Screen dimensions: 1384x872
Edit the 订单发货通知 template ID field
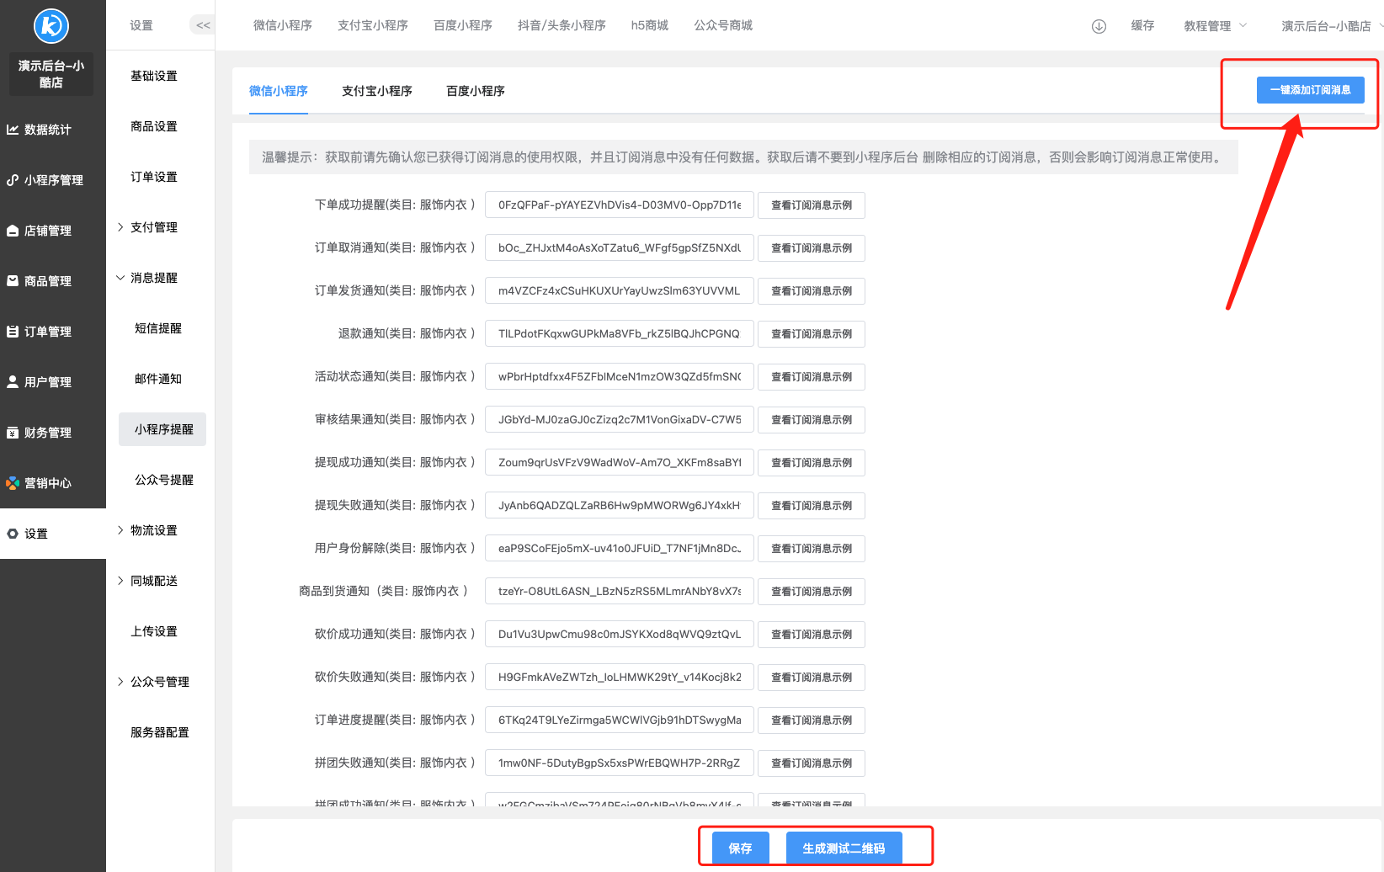620,291
